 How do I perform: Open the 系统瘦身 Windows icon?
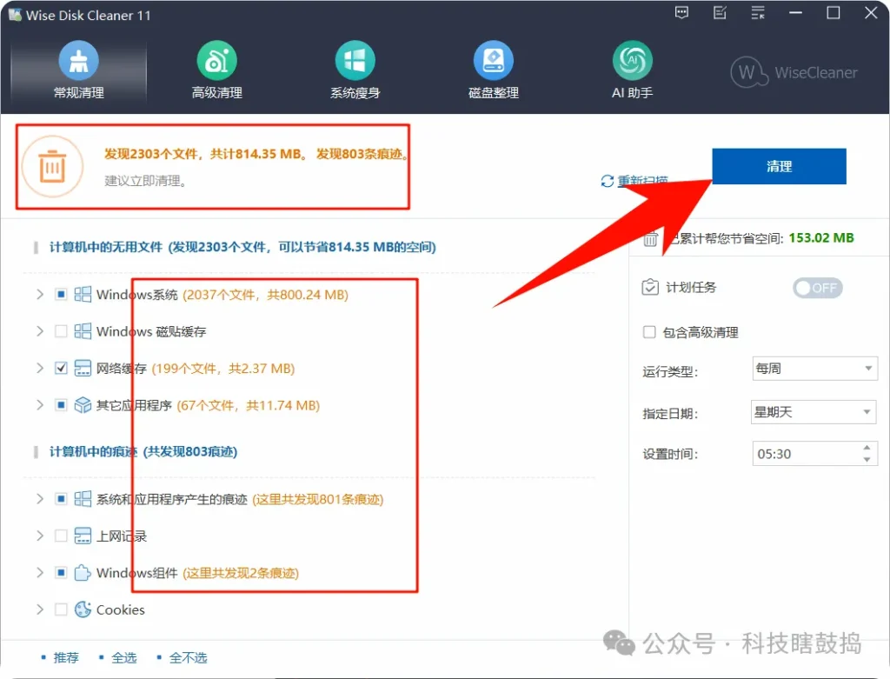click(x=355, y=60)
